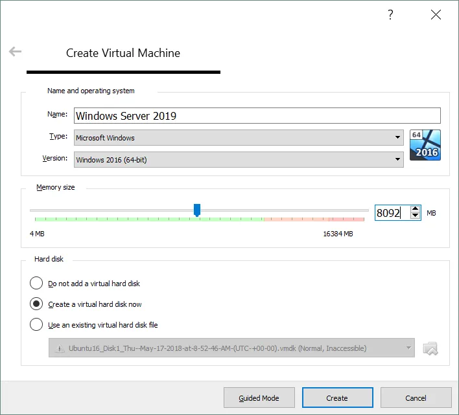Screen dimensions: 459x415
Task: Focus the memory size field showing 8092
Action: pos(392,212)
